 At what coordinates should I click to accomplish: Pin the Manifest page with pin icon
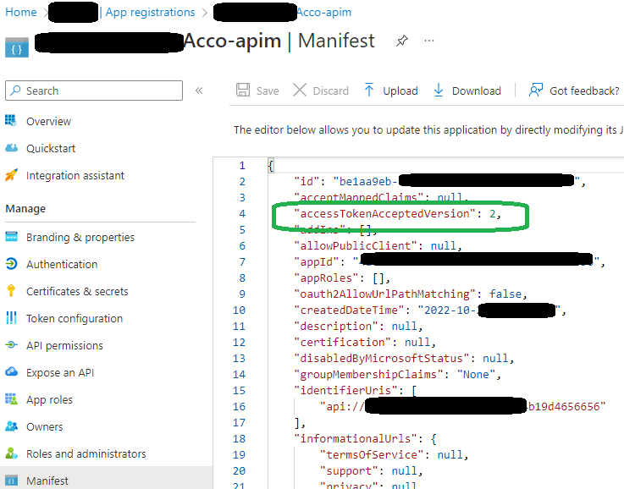(402, 41)
